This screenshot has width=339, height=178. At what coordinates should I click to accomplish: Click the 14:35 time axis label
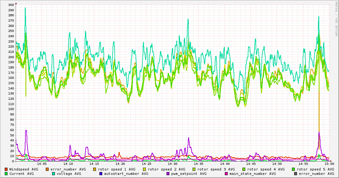tap(199, 164)
